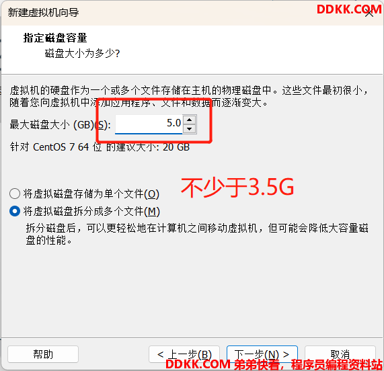The image size is (384, 371).
Task: Close the new virtual machine wizard
Action: coord(369,13)
